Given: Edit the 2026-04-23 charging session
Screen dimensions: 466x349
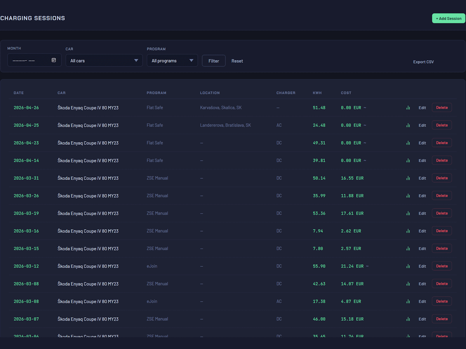Looking at the screenshot, I should point(422,143).
